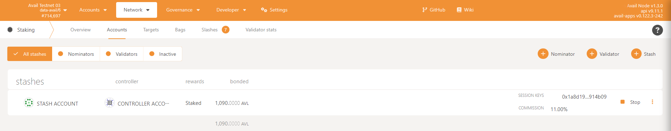Open the Slashes tab

(215, 30)
